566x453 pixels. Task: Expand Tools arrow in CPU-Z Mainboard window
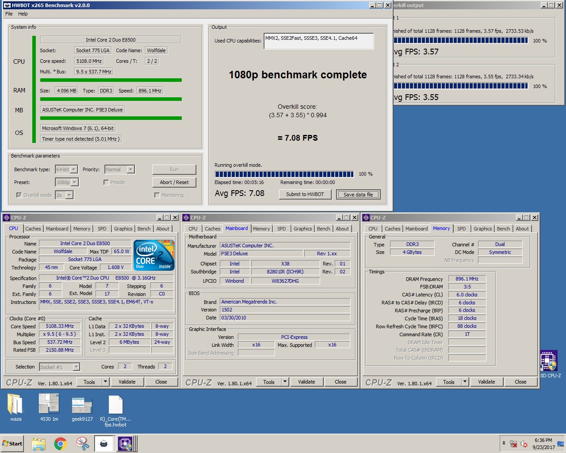pyautogui.click(x=285, y=382)
